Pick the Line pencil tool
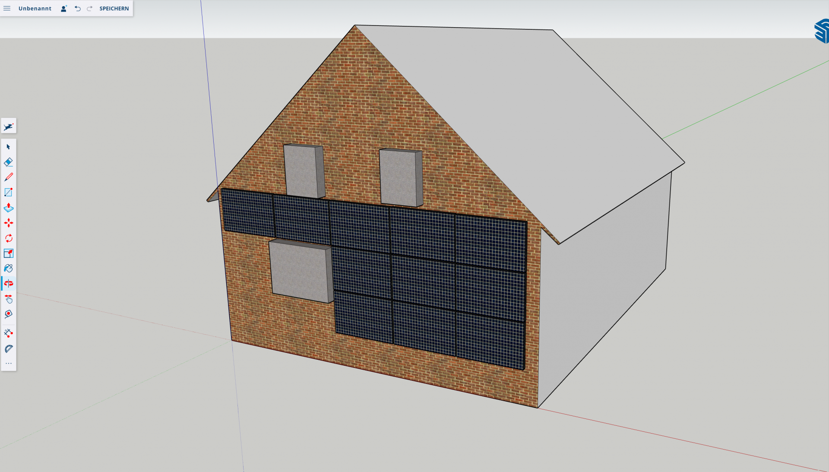Image resolution: width=829 pixels, height=472 pixels. (9, 177)
